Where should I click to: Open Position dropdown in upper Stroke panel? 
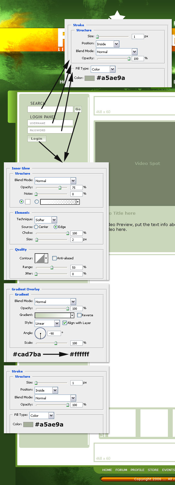[108, 44]
